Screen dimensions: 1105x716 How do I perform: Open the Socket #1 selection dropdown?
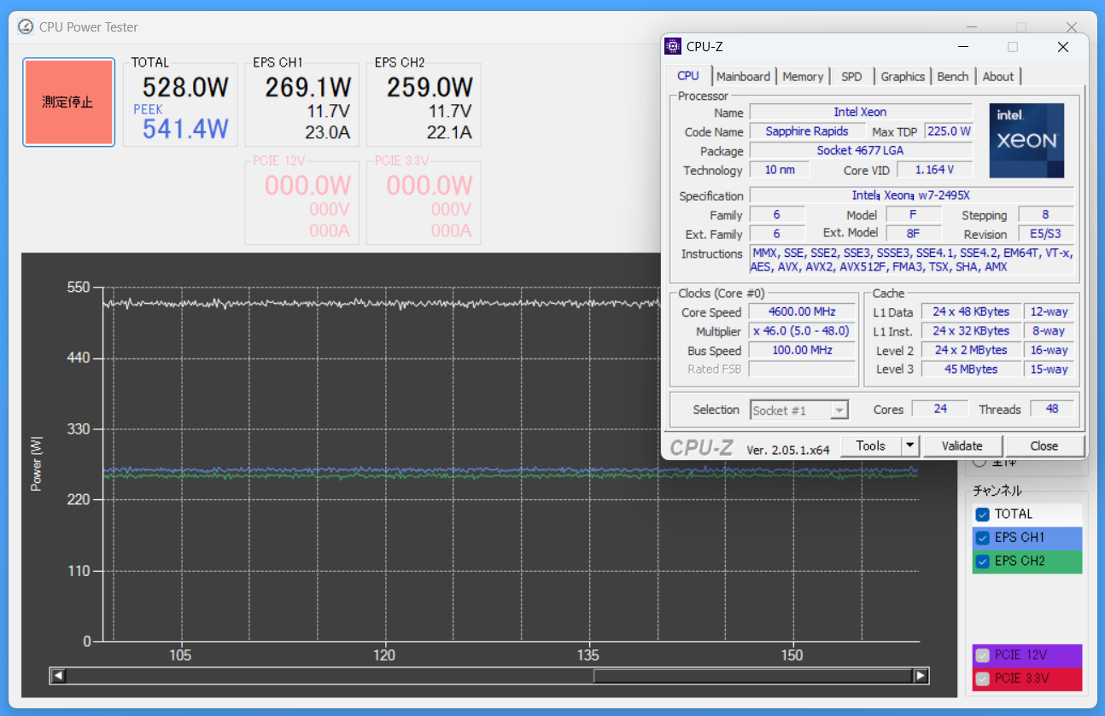point(798,410)
